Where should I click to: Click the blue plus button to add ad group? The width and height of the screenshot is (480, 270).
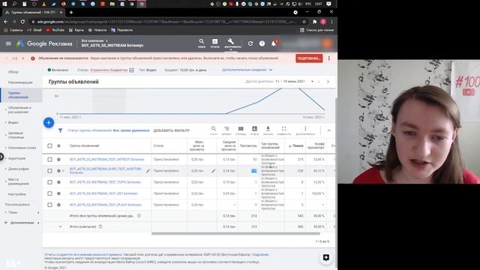point(49,123)
